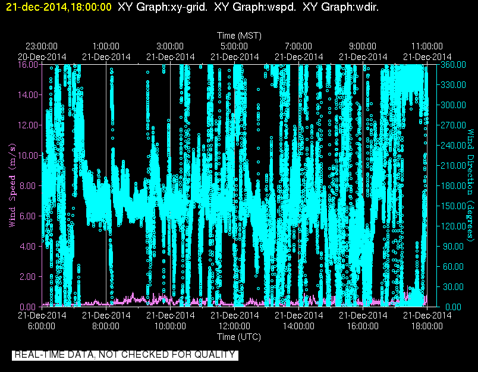
Task: Click the 16:00:00 UTC tick label
Action: (363, 326)
